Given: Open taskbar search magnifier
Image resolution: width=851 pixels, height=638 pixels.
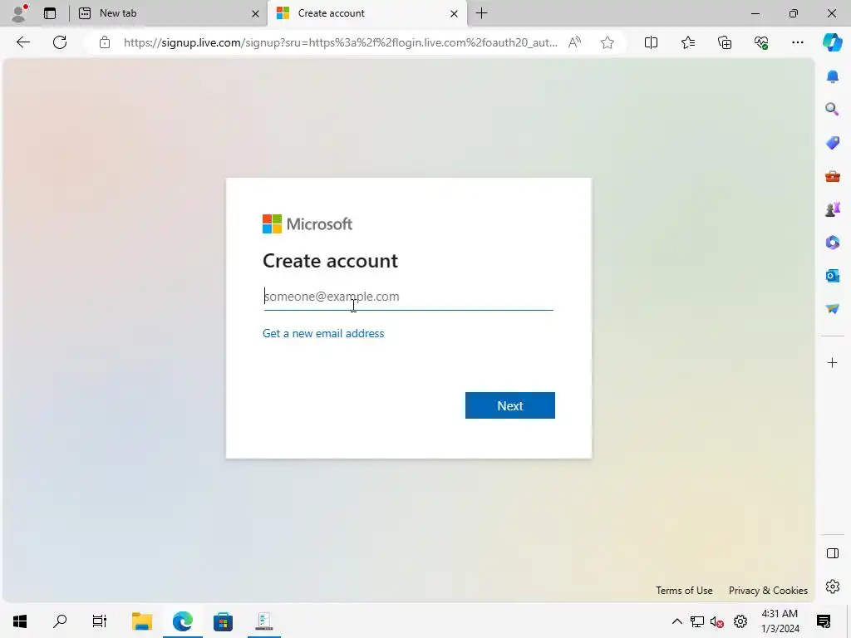Looking at the screenshot, I should (x=60, y=621).
